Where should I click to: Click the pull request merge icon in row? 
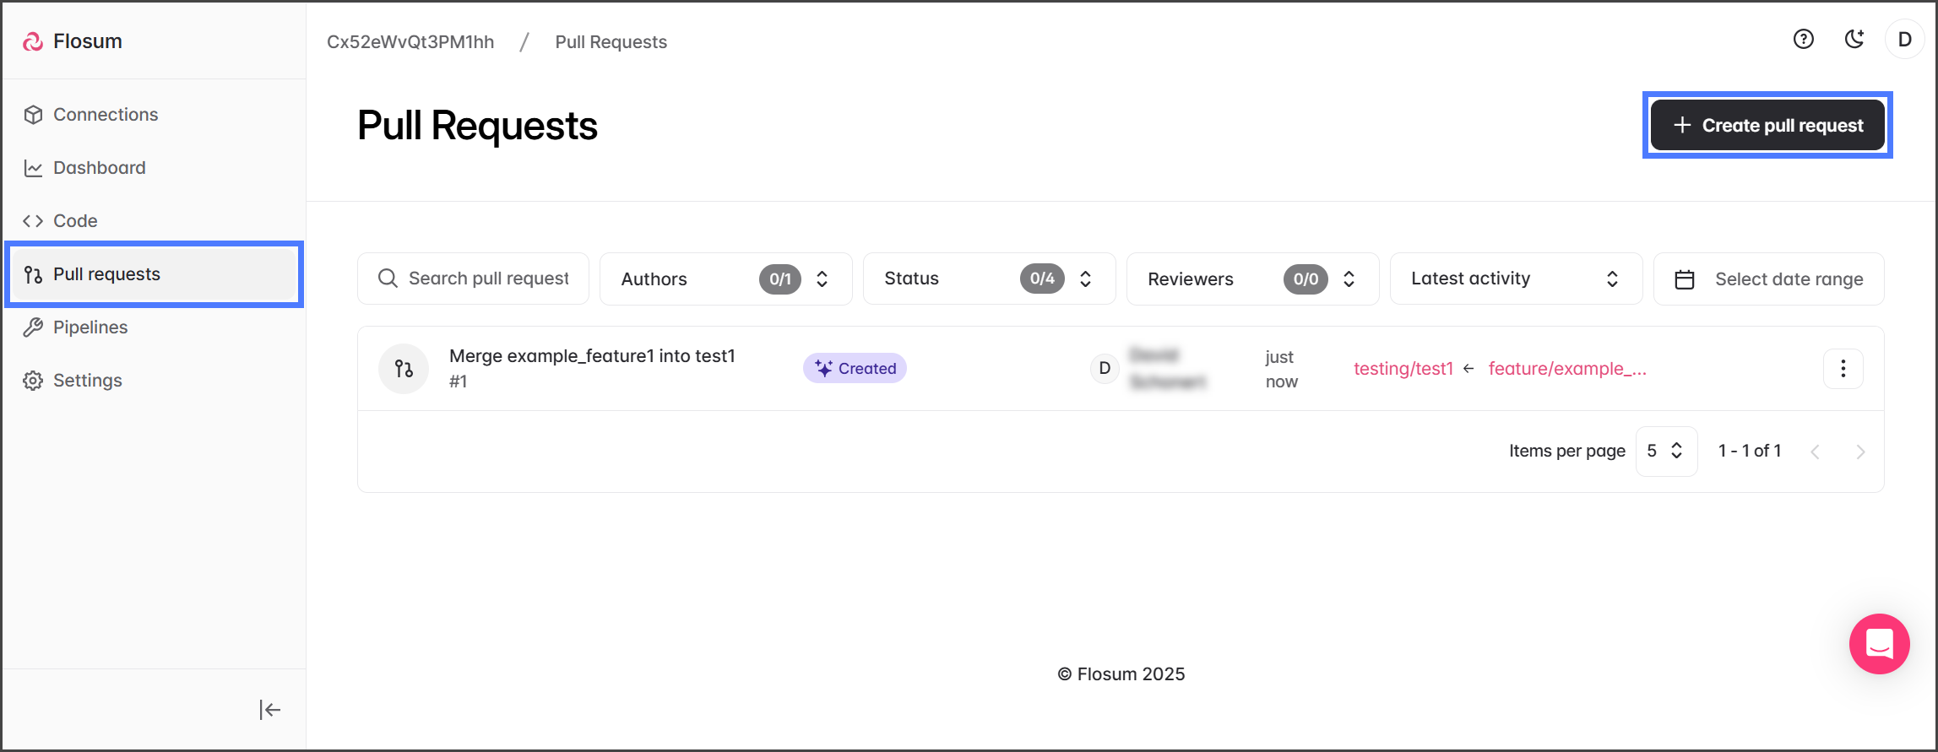(x=404, y=369)
